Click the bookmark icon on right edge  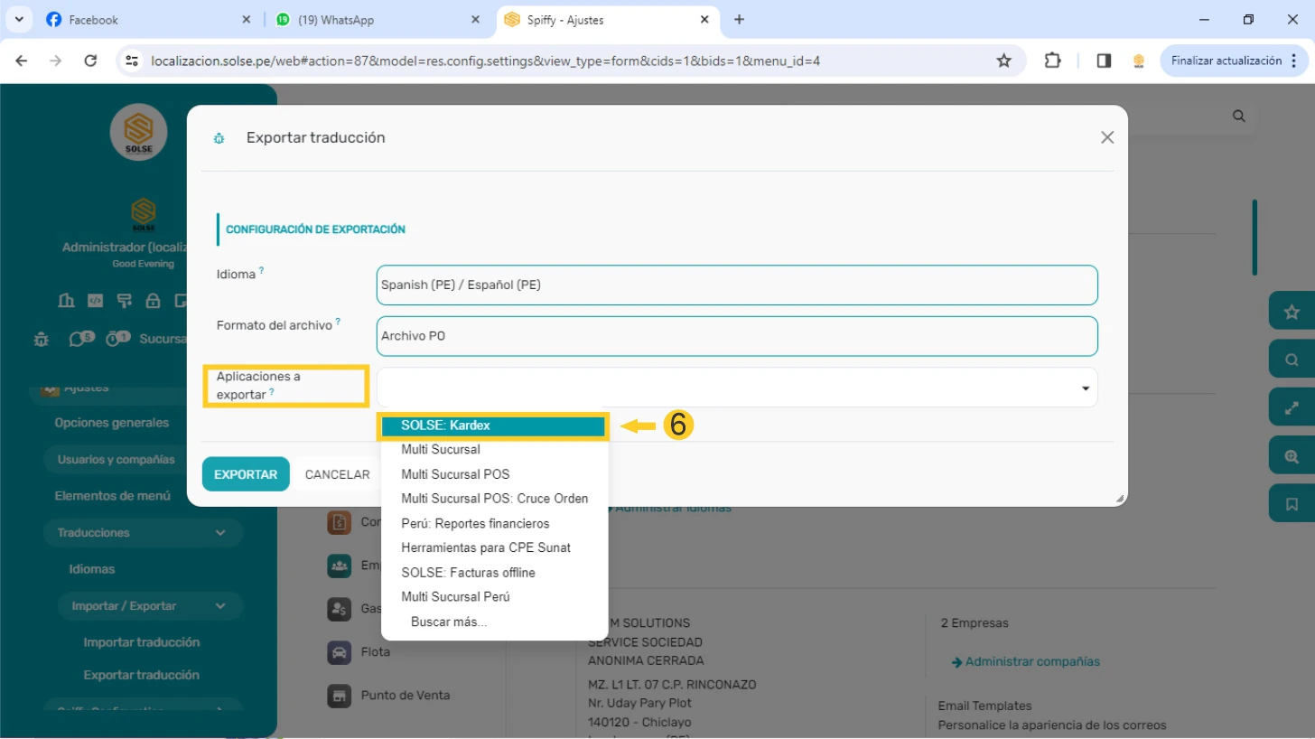1292,504
